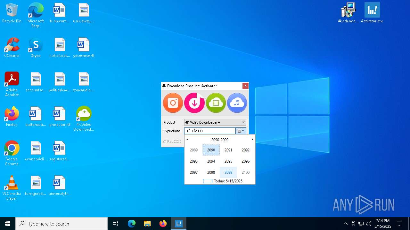Select the zoneaudio... image file
Image resolution: width=410 pixels, height=230 pixels.
[84, 82]
